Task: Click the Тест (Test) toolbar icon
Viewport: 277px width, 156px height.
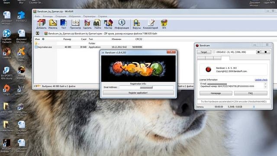Action: pyautogui.click(x=64, y=24)
